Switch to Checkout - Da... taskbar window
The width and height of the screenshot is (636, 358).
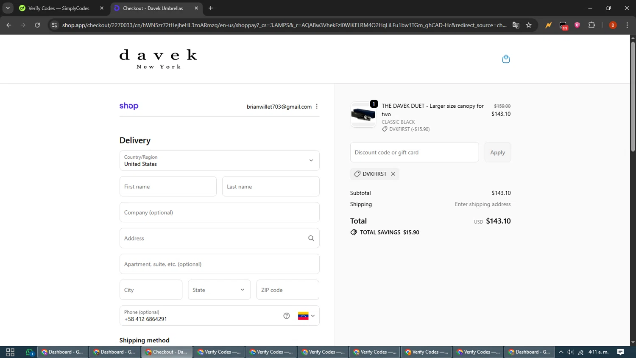(x=167, y=352)
